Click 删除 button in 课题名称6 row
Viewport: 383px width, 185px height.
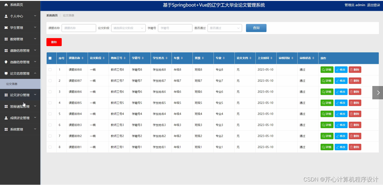355,92
